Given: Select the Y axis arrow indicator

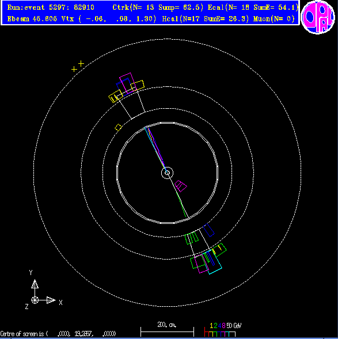Looking at the screenshot, I should tap(35, 284).
